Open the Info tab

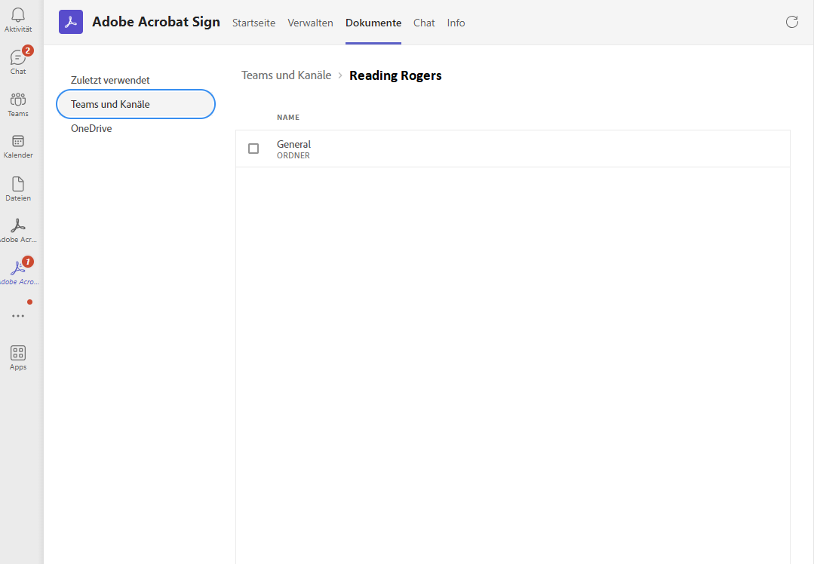click(x=456, y=23)
